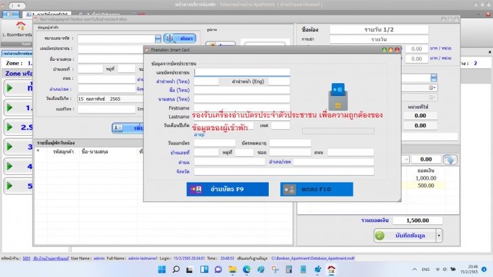Click the เลขบัตรประชาชน field in Smart Card dialog
This screenshot has height=277, width=493.
pyautogui.click(x=242, y=72)
